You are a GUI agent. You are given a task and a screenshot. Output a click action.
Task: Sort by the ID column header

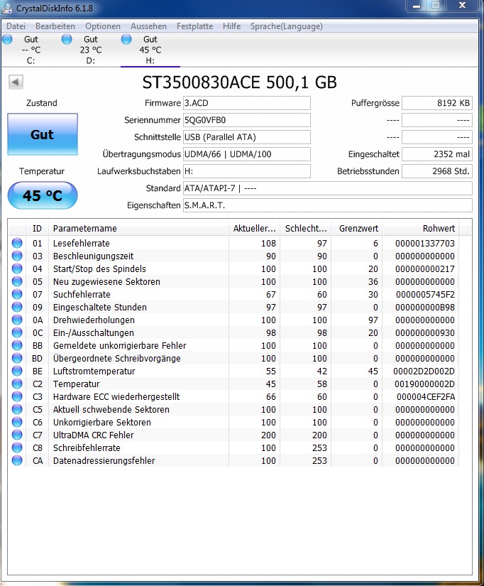[37, 228]
